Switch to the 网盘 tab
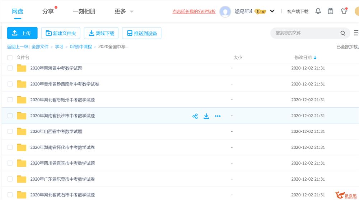The width and height of the screenshot is (359, 200). (x=18, y=11)
